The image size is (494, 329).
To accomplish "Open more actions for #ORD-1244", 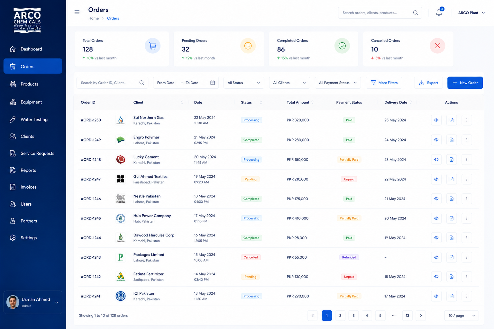I will (x=467, y=238).
